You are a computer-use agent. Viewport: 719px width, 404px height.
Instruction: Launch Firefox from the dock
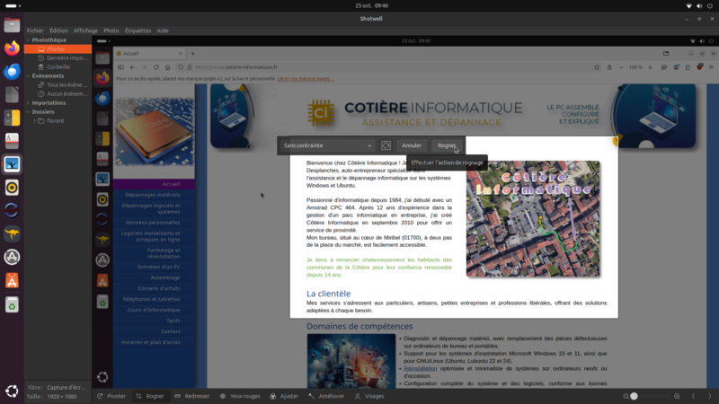pos(12,48)
